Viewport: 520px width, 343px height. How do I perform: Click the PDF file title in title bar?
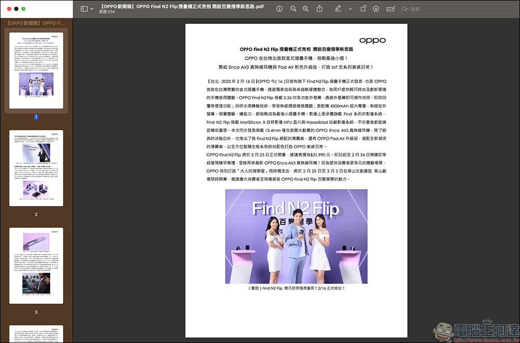[181, 6]
